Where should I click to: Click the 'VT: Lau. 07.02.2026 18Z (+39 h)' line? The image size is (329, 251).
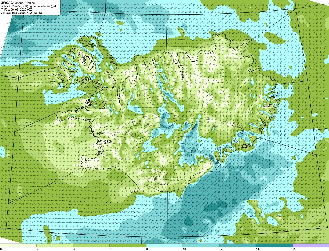[21, 13]
